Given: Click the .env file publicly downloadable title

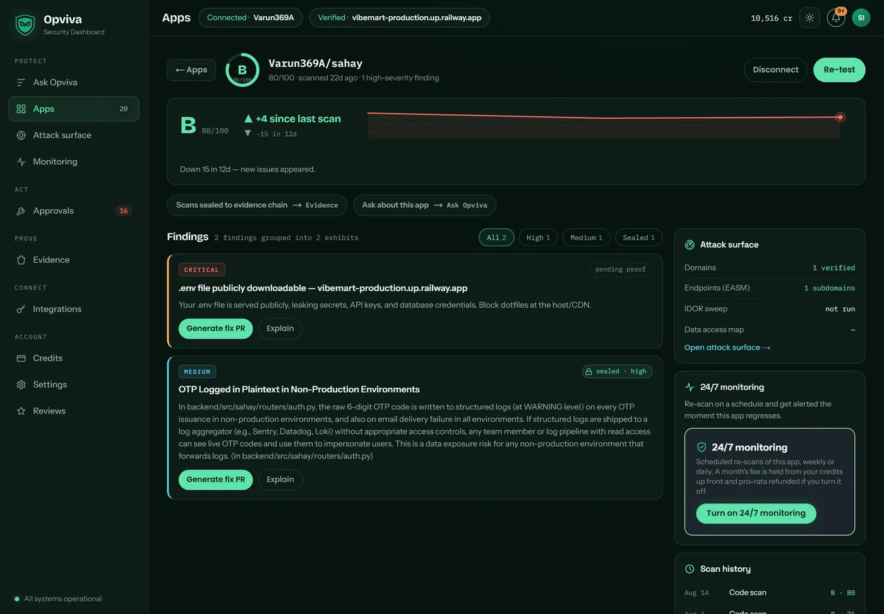Looking at the screenshot, I should pos(323,288).
